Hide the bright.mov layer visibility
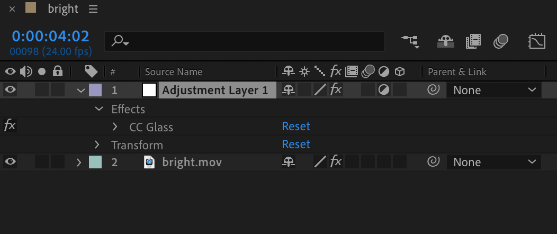Image resolution: width=557 pixels, height=234 pixels. (10, 162)
